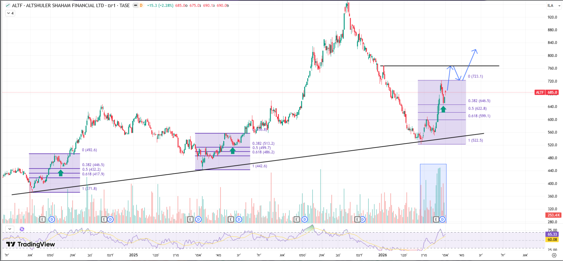Click the Fibonacci label 0.618 (599.1)
The height and width of the screenshot is (261, 563).
[479, 116]
